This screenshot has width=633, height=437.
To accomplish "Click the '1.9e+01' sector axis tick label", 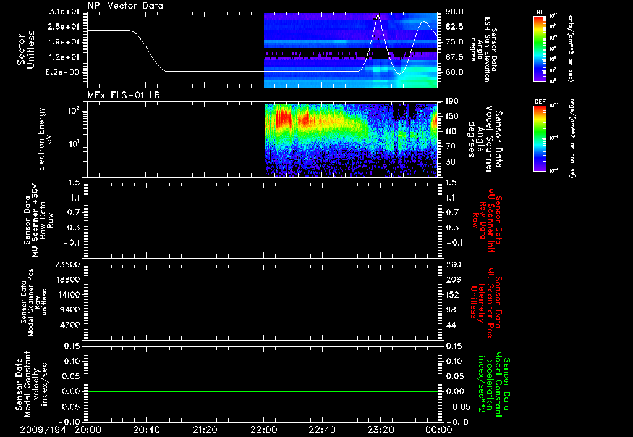I will click(64, 42).
